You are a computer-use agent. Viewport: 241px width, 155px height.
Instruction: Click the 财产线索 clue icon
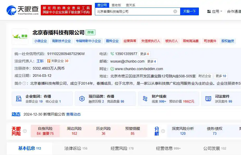pyautogui.click(x=145, y=99)
